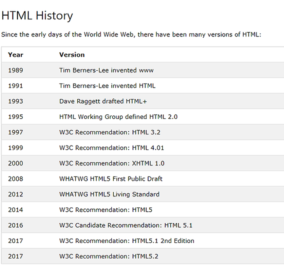This screenshot has height=266, width=284.
Task: Click 'Tim Berners-Lee invented HTML' row text
Action: (107, 86)
